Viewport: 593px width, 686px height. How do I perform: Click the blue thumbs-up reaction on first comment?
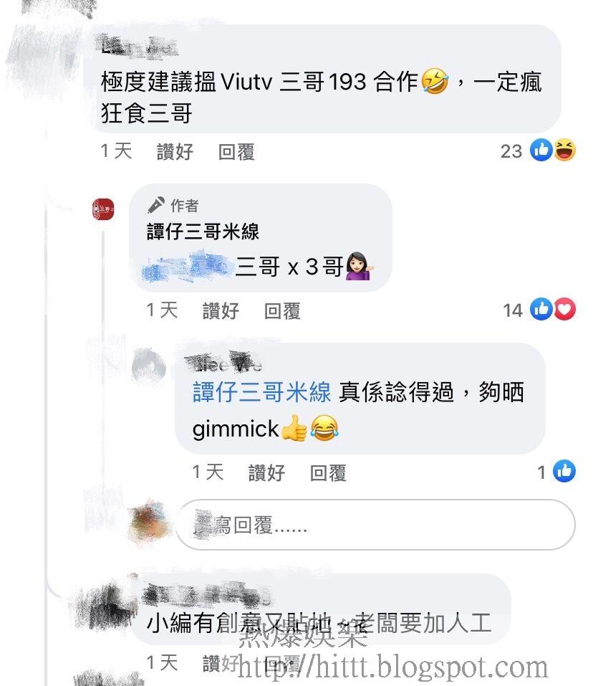pyautogui.click(x=541, y=150)
